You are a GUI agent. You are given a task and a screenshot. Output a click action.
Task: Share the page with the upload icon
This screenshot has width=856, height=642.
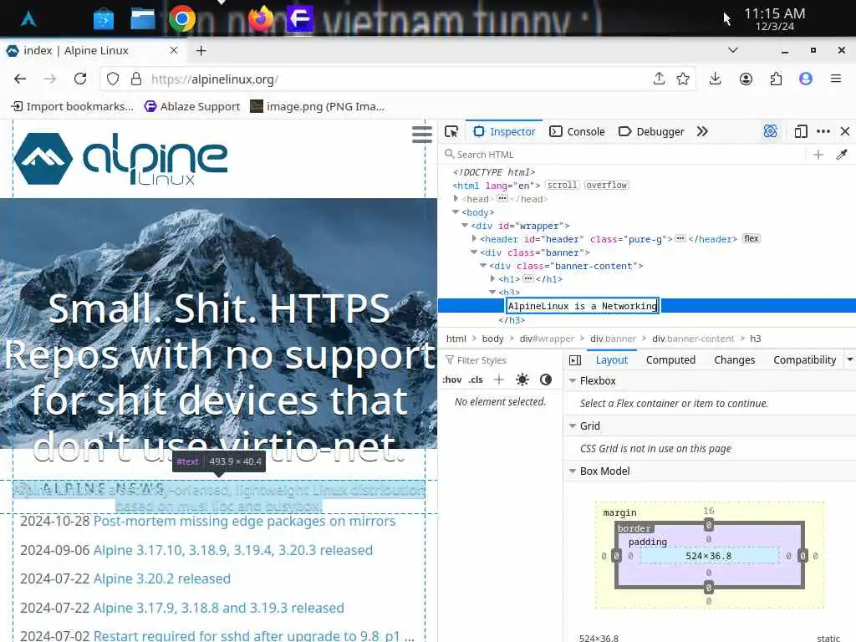(x=659, y=79)
